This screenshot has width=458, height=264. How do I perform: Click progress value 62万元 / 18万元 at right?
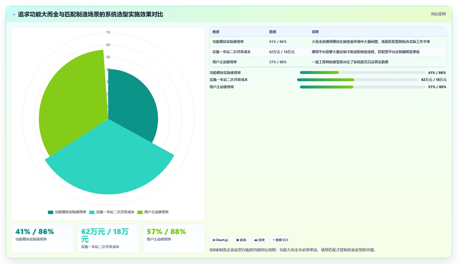coord(434,80)
